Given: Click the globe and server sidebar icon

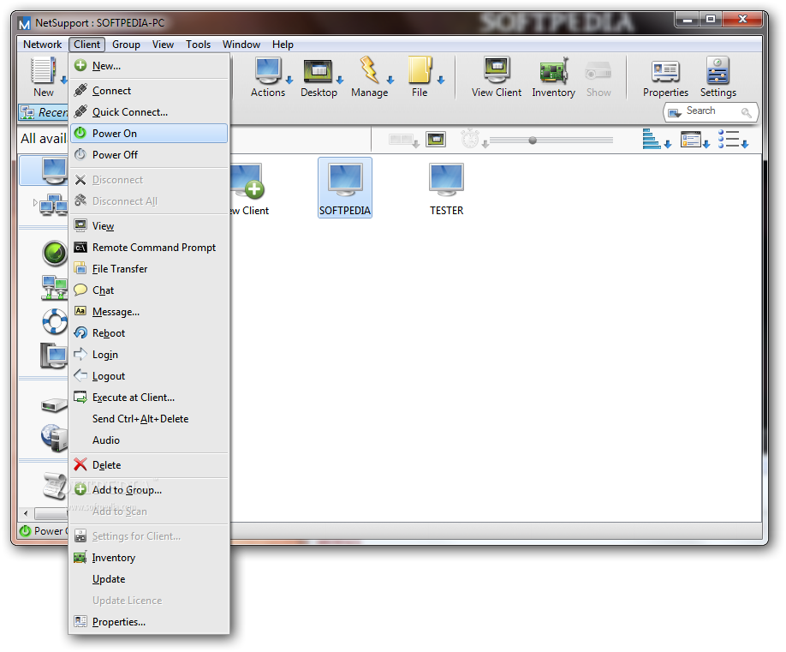Looking at the screenshot, I should pyautogui.click(x=54, y=437).
